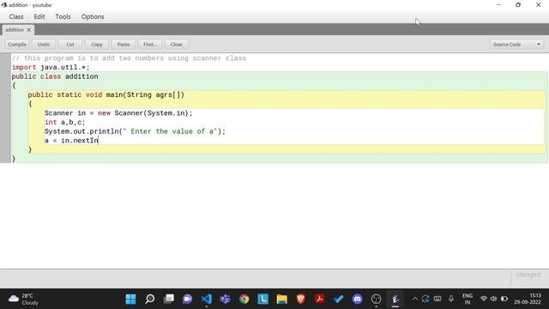Click the touch keyboard tray icon
Viewport: 549px width, 309px height.
click(437, 299)
